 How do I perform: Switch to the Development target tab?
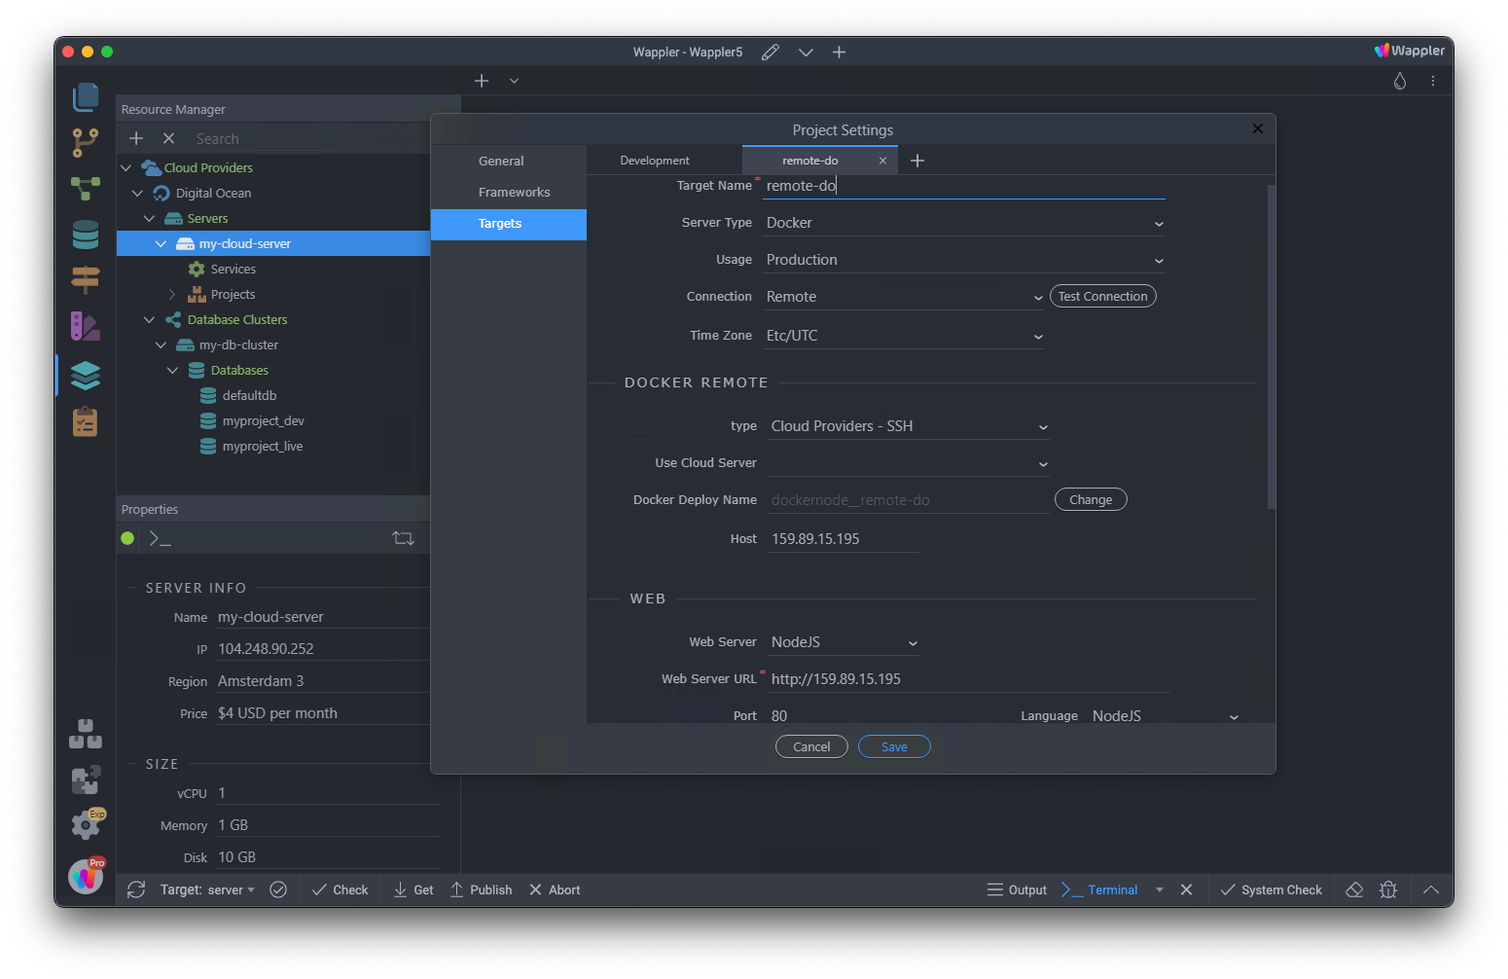[x=655, y=161]
